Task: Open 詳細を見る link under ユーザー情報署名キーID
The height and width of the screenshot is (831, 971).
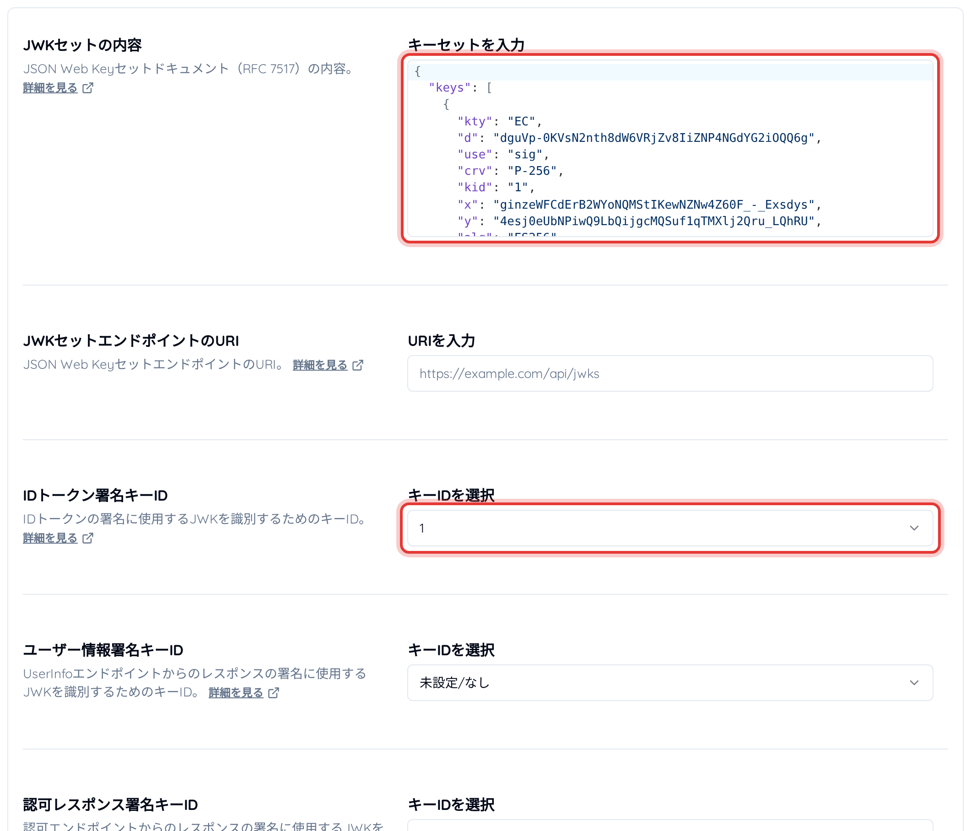Action: pyautogui.click(x=236, y=692)
